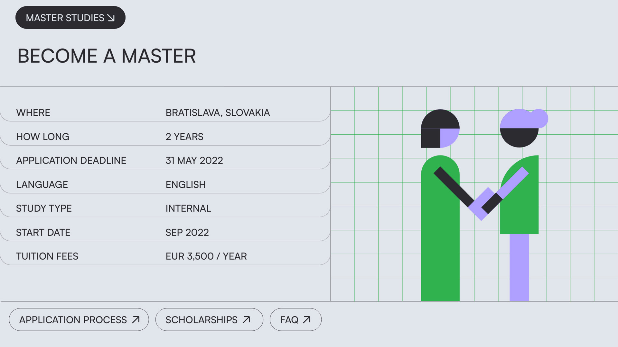Click the arrow icon beside Scholarships
This screenshot has height=347, width=618.
(246, 320)
